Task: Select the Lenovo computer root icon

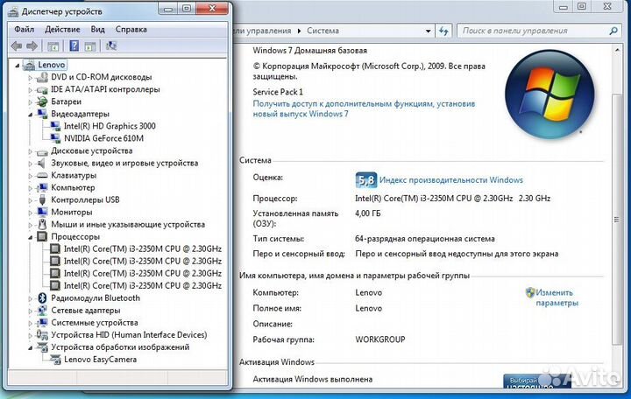Action: pos(30,65)
